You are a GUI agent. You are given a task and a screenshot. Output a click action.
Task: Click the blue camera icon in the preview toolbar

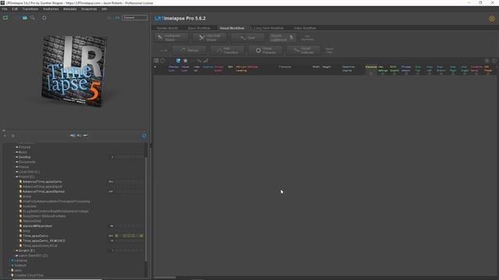pos(24,18)
